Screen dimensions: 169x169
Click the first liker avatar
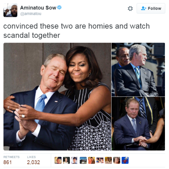click(58, 160)
